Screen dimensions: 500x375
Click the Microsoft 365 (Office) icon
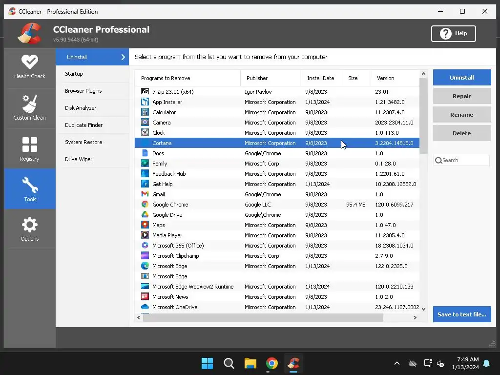[145, 245]
